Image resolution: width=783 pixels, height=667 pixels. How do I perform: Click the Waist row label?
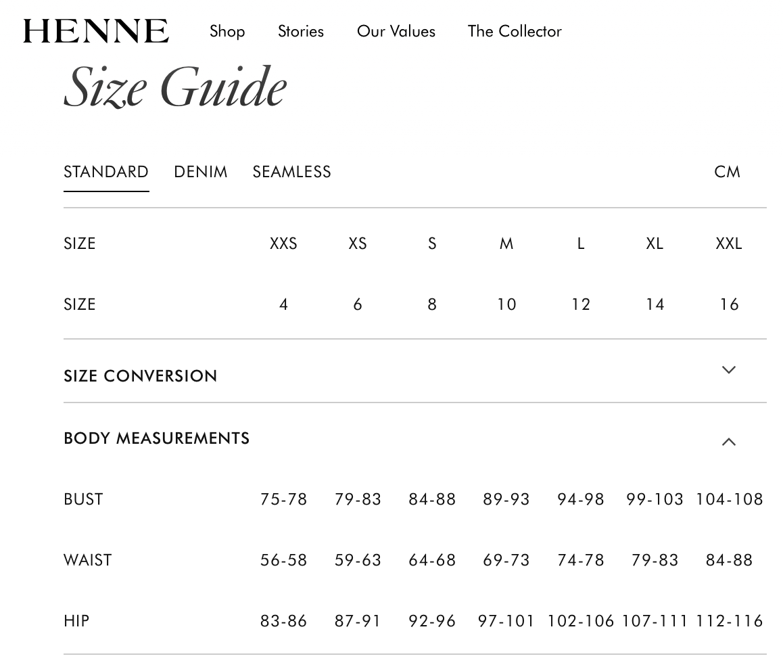[x=88, y=560]
